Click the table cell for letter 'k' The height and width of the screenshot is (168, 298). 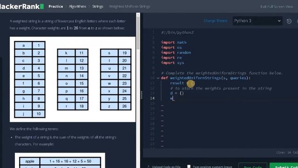coord(66,53)
